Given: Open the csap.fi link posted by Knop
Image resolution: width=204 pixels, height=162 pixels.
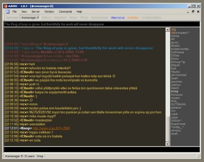Looking at the screenshot, I should [x=52, y=128].
